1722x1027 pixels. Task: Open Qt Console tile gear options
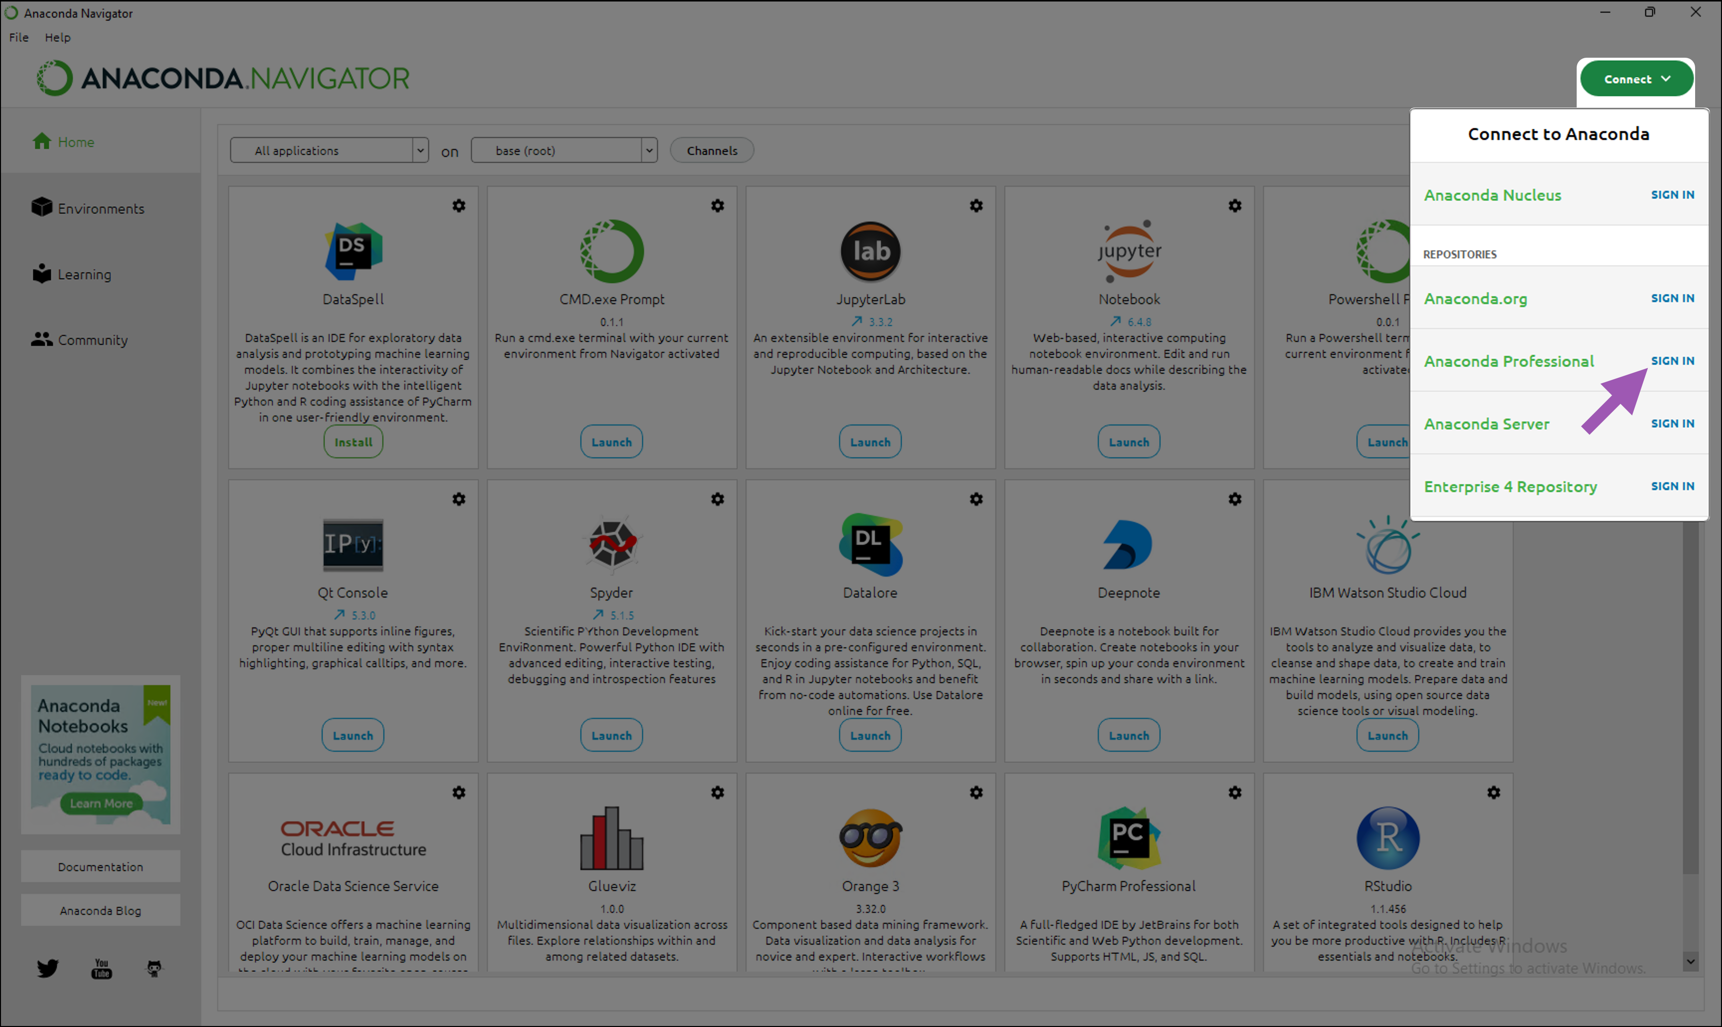coord(459,499)
